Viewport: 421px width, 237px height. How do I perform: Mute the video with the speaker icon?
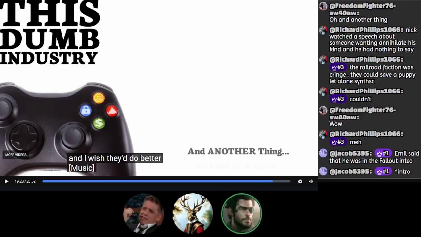click(x=310, y=181)
